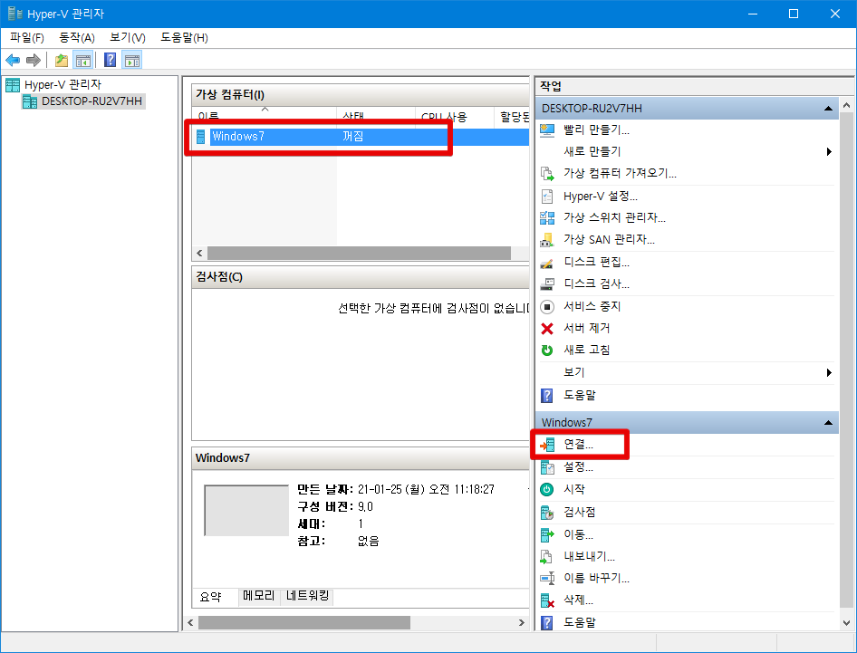This screenshot has height=653, width=857.
Task: Select DESKTOP-RU2V7HH server in tree
Action: [83, 101]
